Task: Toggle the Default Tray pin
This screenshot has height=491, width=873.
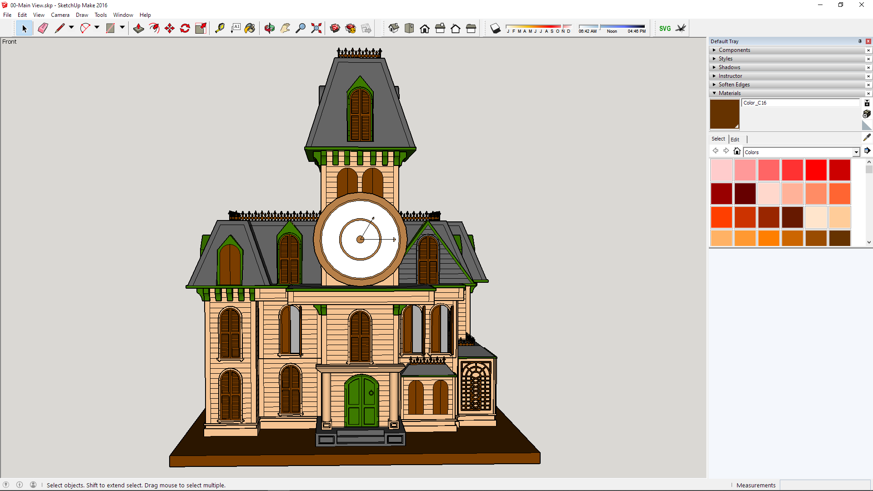Action: pos(860,41)
